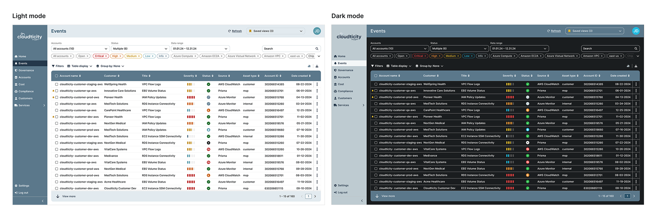This screenshot has height=221, width=656.
Task: Check the Medivance row checkbox in dark mode
Action: (x=376, y=156)
